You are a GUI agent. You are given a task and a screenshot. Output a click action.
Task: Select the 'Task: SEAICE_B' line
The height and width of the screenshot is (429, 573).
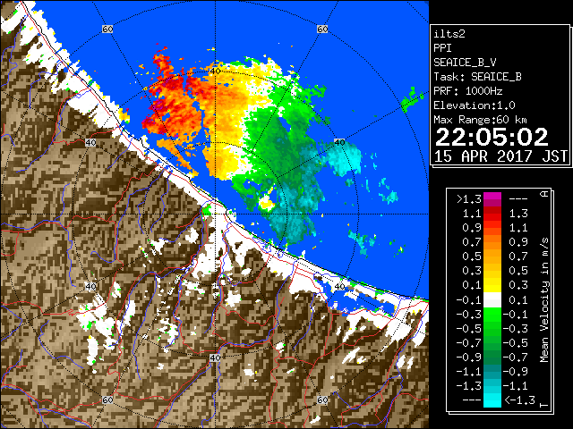477,77
